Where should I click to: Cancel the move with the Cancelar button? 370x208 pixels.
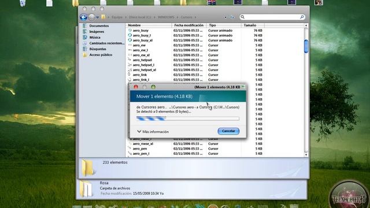click(x=228, y=131)
